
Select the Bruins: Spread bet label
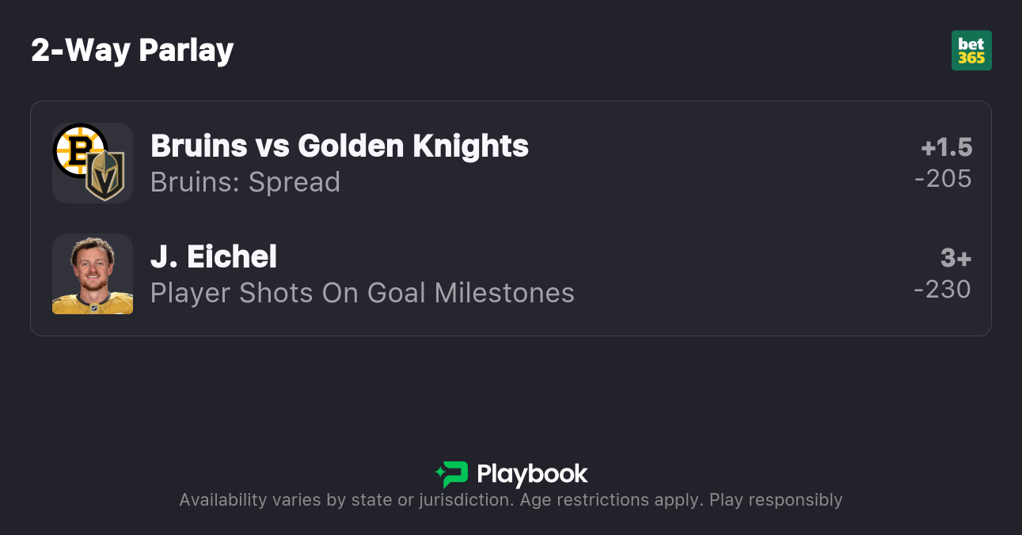point(245,182)
